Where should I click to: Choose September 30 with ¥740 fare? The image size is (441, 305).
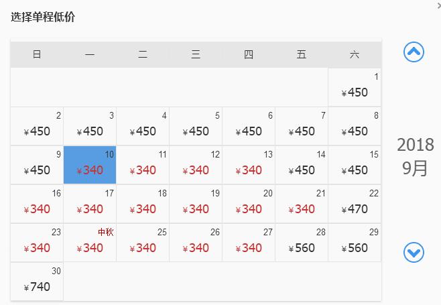click(x=37, y=282)
